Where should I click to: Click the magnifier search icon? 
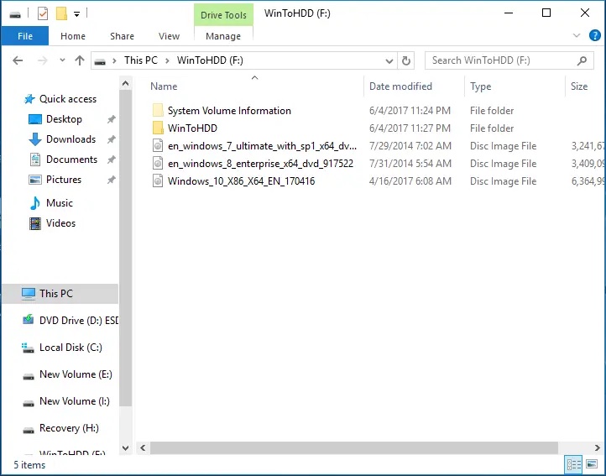582,60
